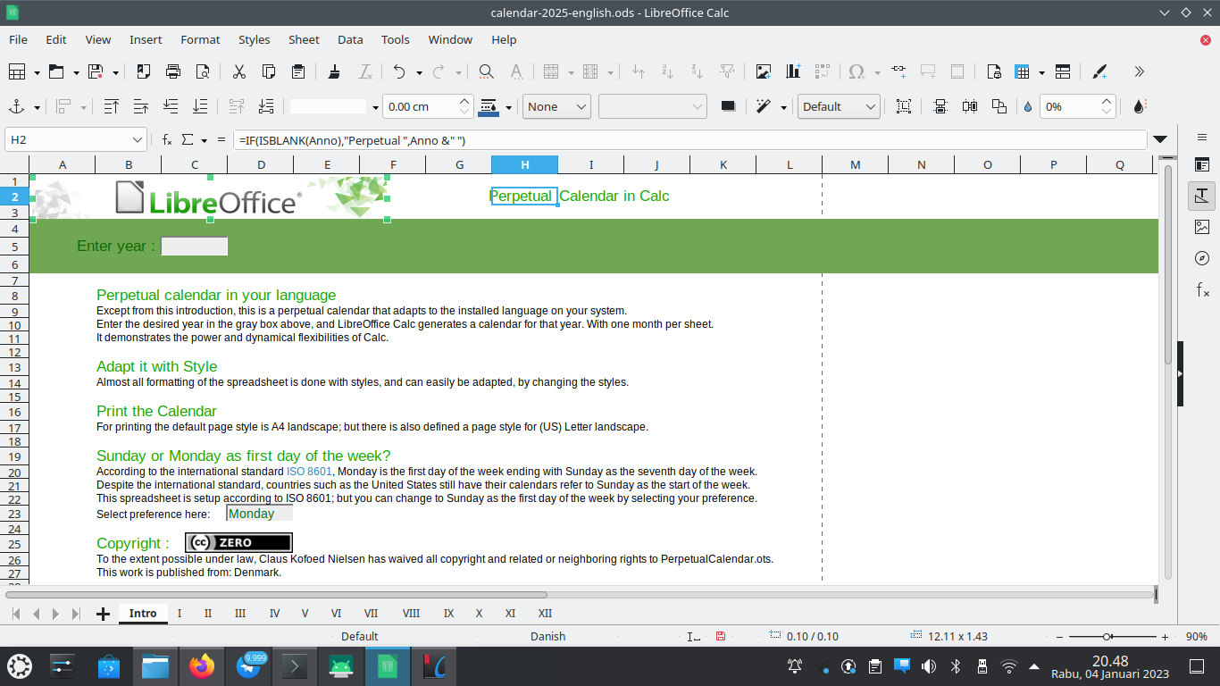Undo last action with the arrow icon

click(x=399, y=71)
